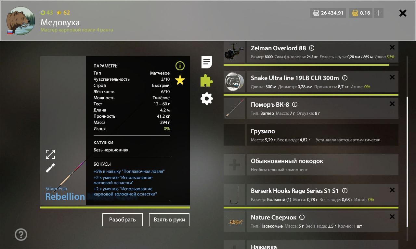The image size is (416, 249).
Task: Switch to the green puzzle piece tab
Action: [x=207, y=81]
